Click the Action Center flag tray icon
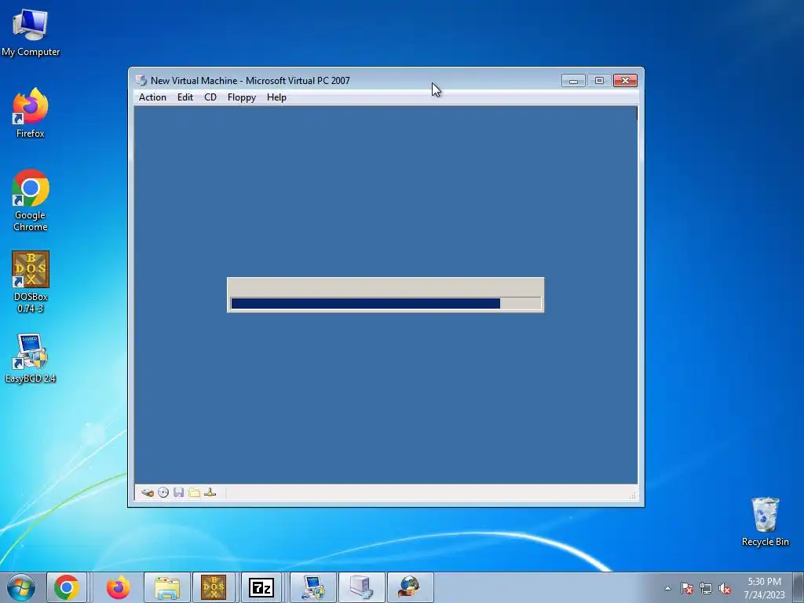 pos(686,588)
